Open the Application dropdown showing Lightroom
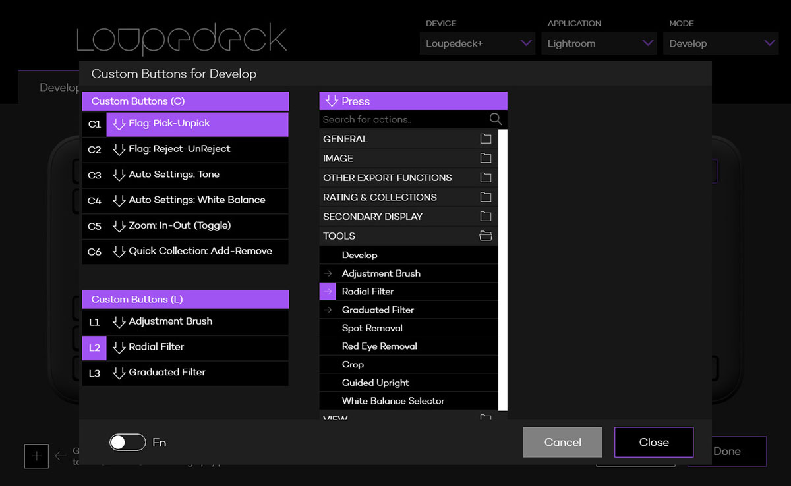Viewport: 791px width, 486px height. pos(599,43)
